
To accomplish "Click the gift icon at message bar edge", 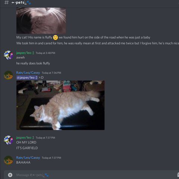I will pos(178,175).
